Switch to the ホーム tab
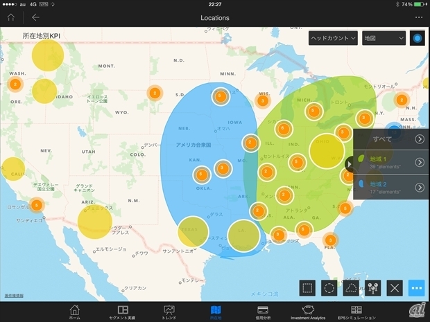The image size is (430, 322). [x=75, y=312]
